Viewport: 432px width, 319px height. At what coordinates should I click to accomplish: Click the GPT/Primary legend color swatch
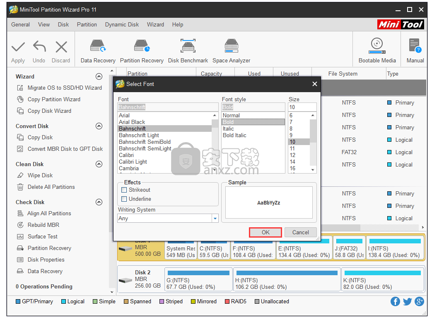point(18,301)
